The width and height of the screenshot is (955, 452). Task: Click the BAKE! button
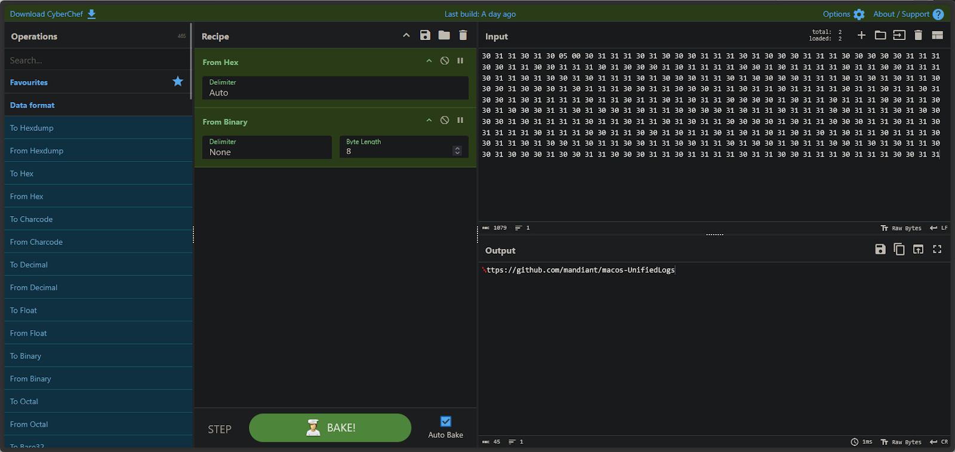pos(330,428)
